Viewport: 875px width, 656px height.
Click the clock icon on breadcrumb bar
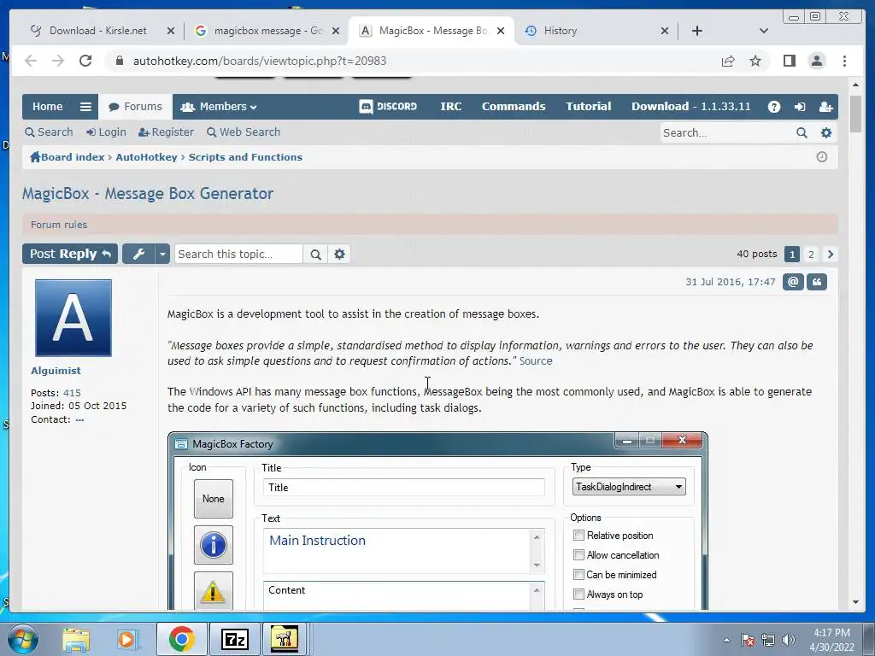821,157
